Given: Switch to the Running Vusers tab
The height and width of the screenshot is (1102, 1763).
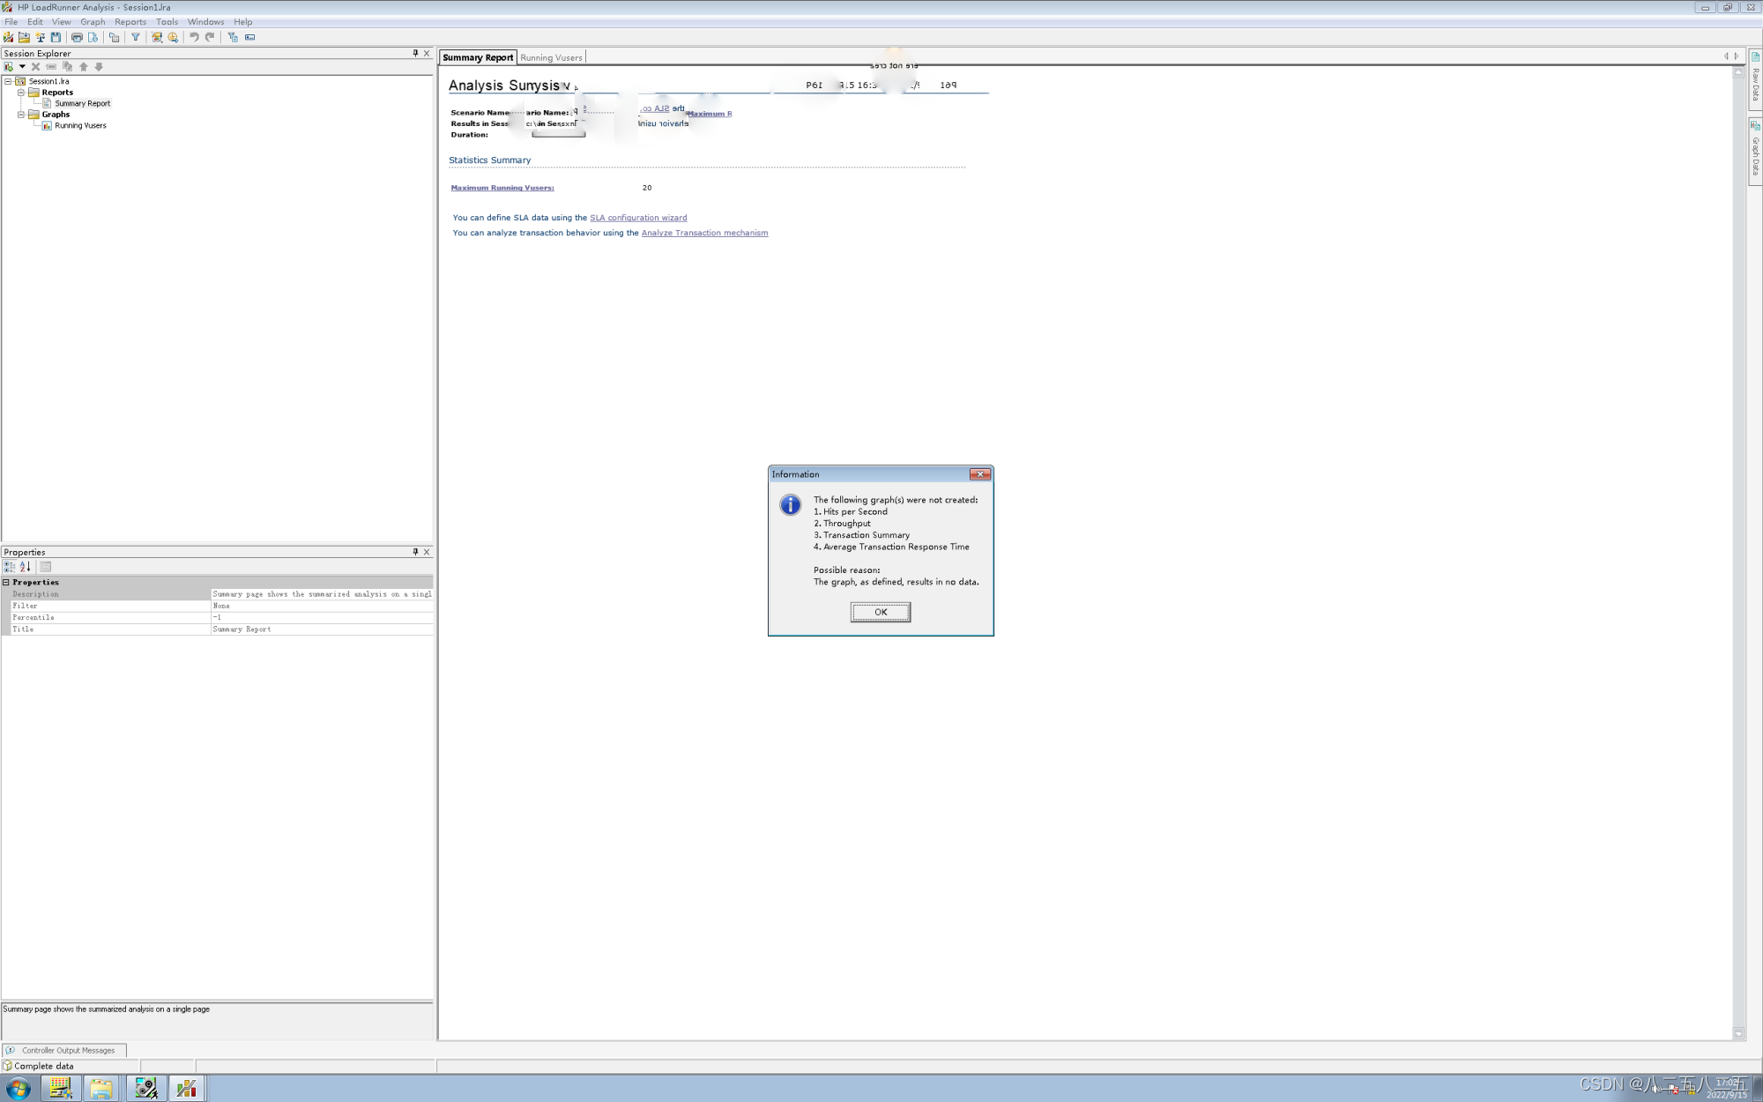Looking at the screenshot, I should pos(551,58).
